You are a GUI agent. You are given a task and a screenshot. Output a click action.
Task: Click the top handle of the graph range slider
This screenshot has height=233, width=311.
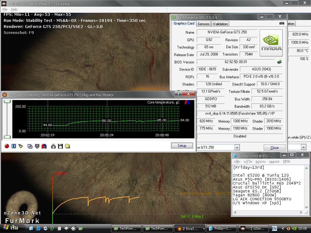tap(7, 101)
